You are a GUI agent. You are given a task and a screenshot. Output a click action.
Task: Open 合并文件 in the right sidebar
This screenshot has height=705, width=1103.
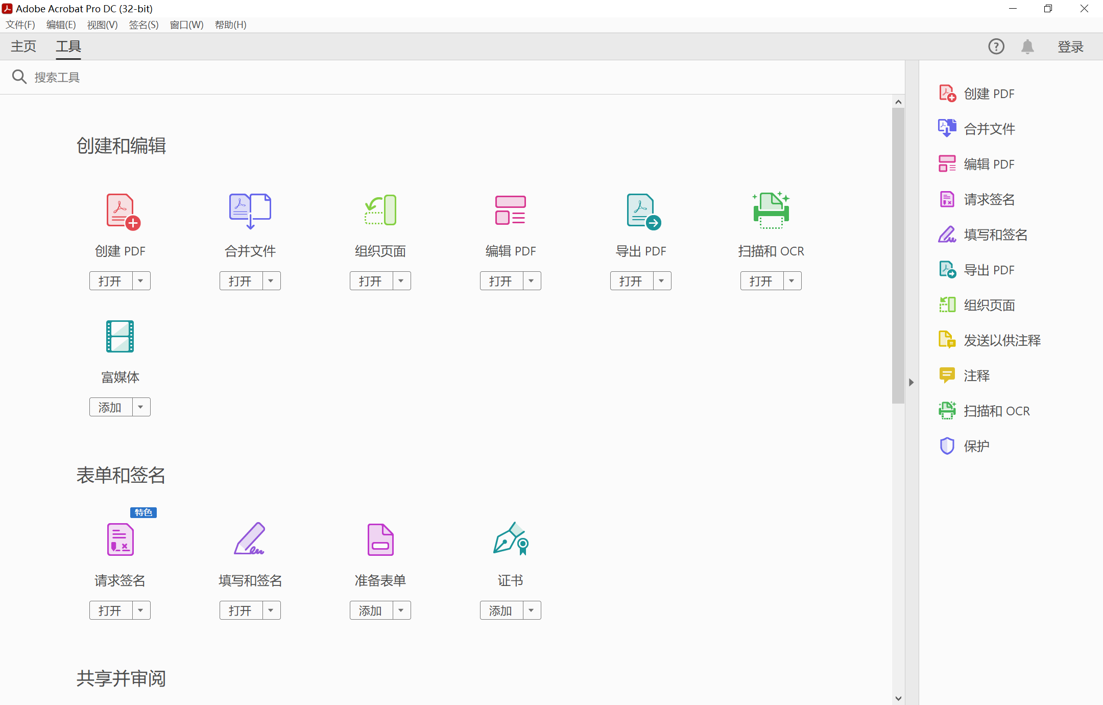coord(977,129)
